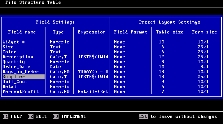The height and width of the screenshot is (124, 223).
Task: Select the Widget_# field name
Action: point(14,42)
